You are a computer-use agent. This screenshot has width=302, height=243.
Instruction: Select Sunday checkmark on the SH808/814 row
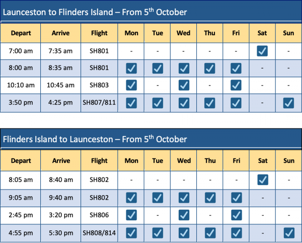tap(289, 231)
